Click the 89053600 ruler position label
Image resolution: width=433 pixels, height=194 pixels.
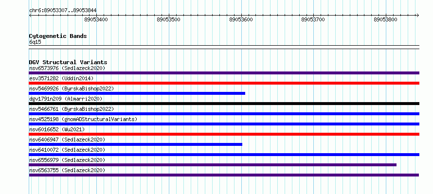pos(241,19)
